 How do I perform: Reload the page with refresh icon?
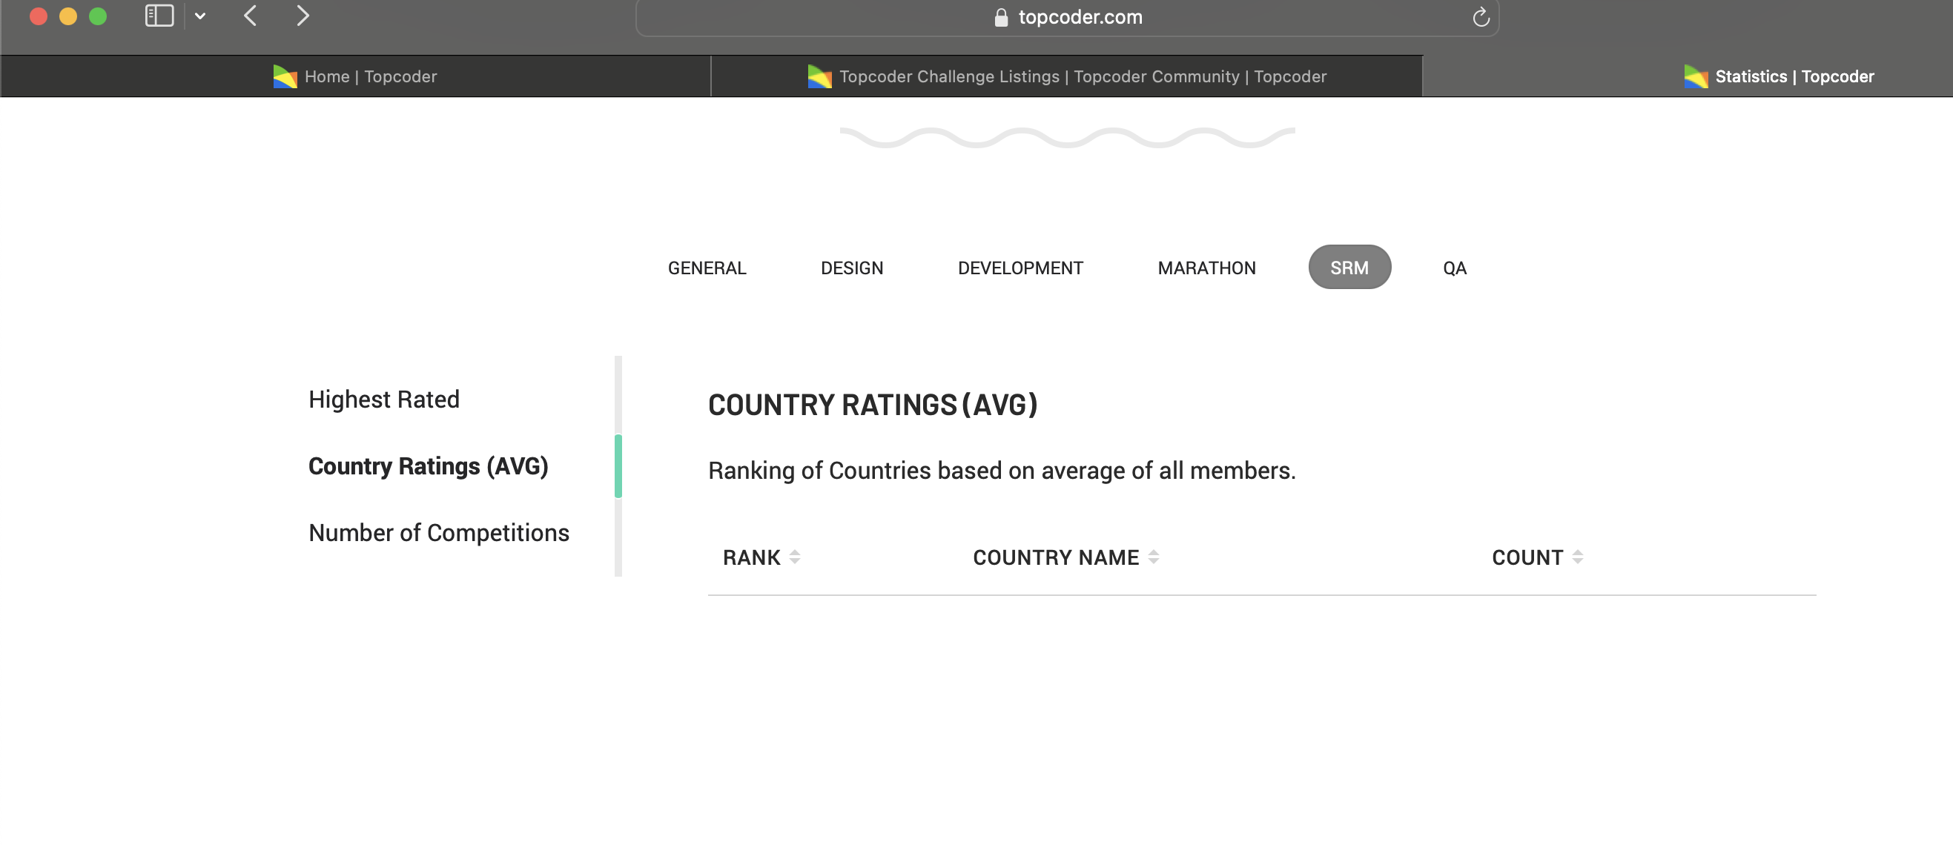(x=1481, y=18)
